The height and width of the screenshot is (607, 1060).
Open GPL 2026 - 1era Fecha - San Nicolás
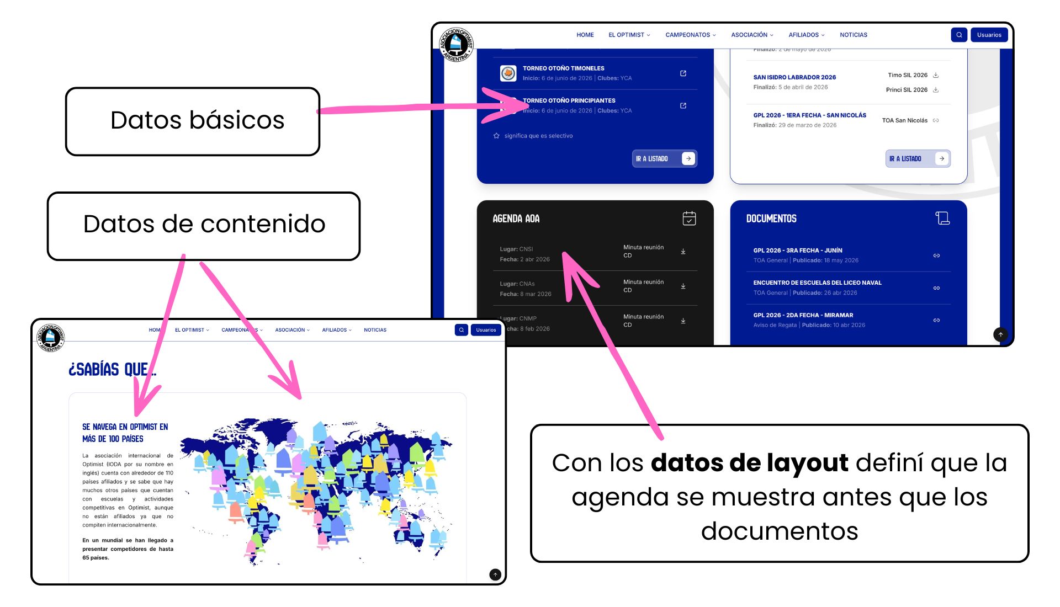809,115
